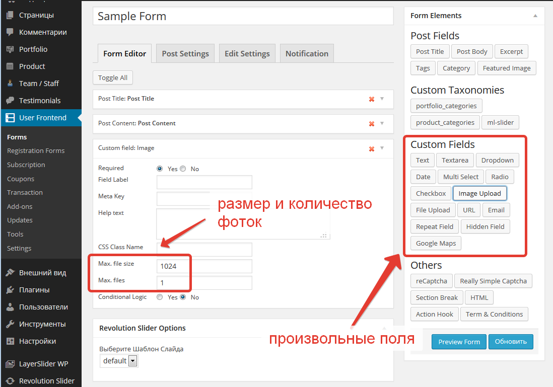
Task: Click the Max. file size input field
Action: (x=204, y=266)
